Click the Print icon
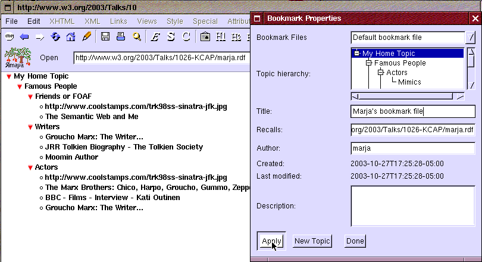The width and height of the screenshot is (482, 262). coord(121,37)
